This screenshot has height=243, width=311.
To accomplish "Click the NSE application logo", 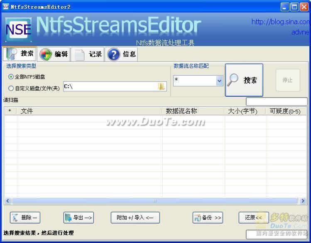I will point(18,30).
